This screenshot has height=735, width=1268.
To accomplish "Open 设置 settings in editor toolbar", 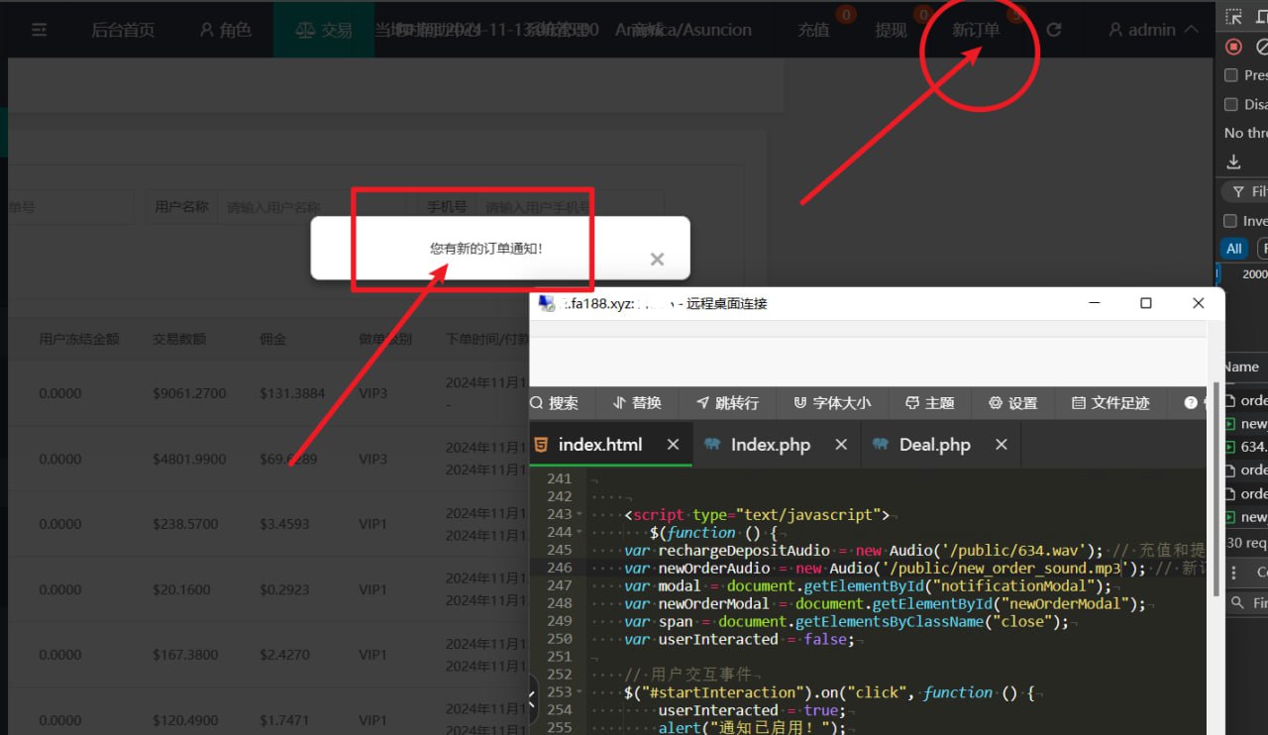I will [x=1012, y=402].
